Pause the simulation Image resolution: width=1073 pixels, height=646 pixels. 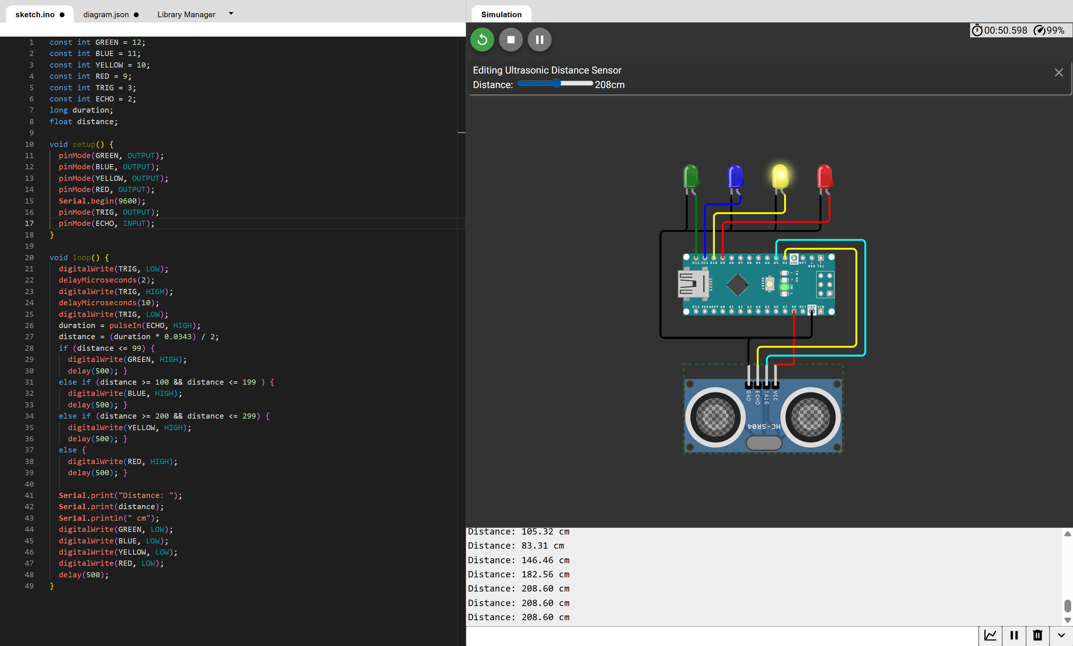point(540,39)
